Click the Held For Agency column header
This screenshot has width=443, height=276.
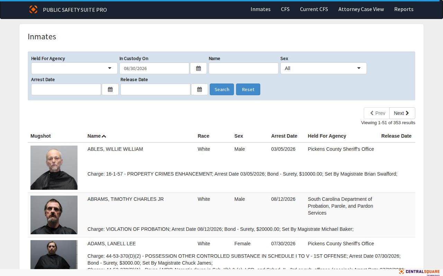click(x=327, y=136)
